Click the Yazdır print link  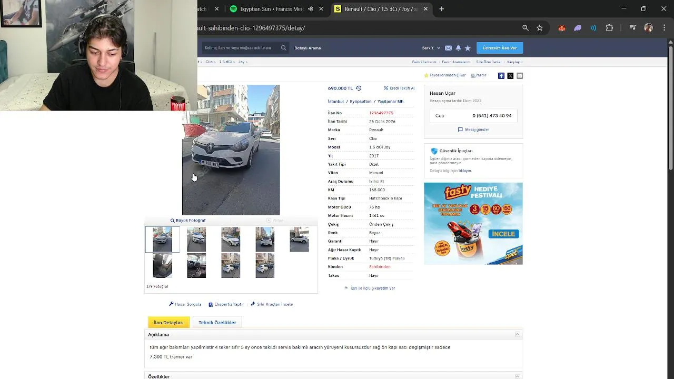478,75
